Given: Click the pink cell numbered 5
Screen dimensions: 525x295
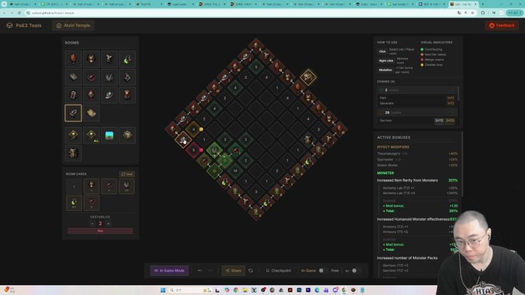Looking at the screenshot, I should tap(193, 150).
